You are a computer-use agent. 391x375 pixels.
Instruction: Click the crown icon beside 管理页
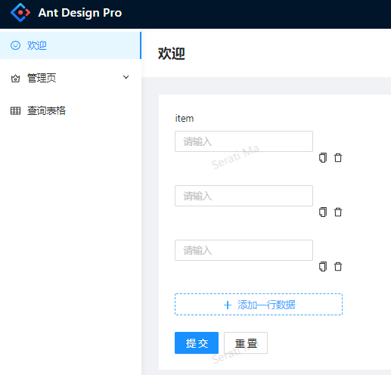click(x=15, y=79)
